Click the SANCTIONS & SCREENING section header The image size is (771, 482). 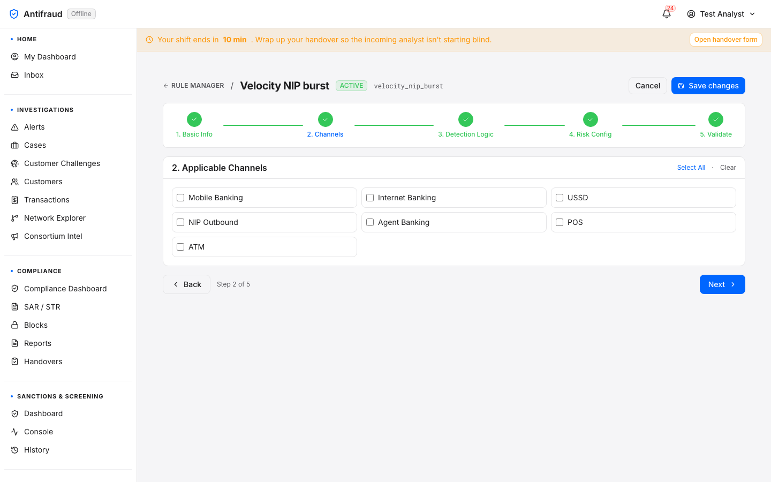(60, 396)
